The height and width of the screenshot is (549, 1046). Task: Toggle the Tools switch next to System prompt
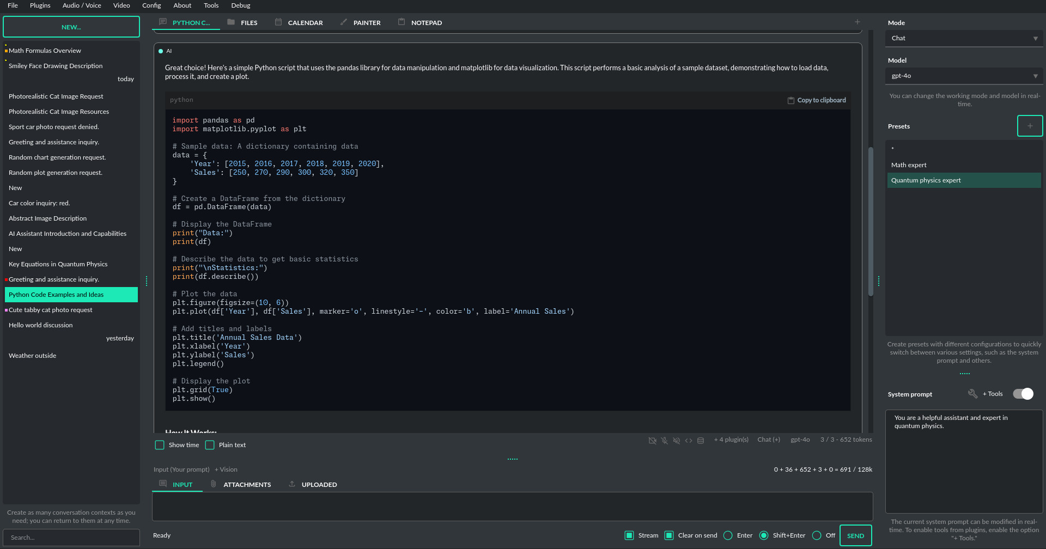(x=1023, y=394)
